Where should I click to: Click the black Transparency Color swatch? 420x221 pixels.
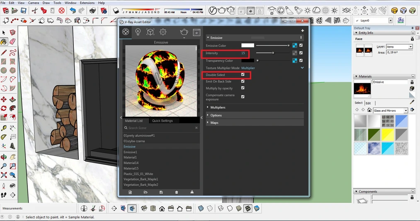tap(248, 60)
